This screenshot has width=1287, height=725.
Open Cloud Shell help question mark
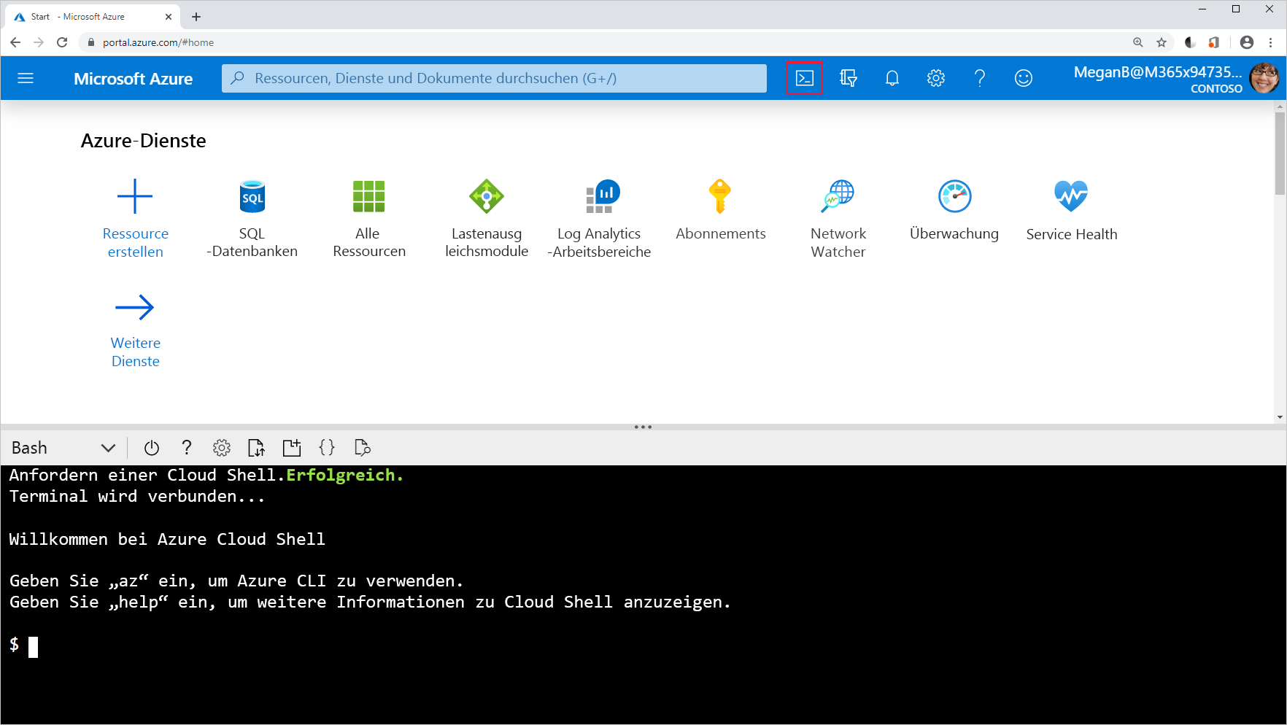187,448
